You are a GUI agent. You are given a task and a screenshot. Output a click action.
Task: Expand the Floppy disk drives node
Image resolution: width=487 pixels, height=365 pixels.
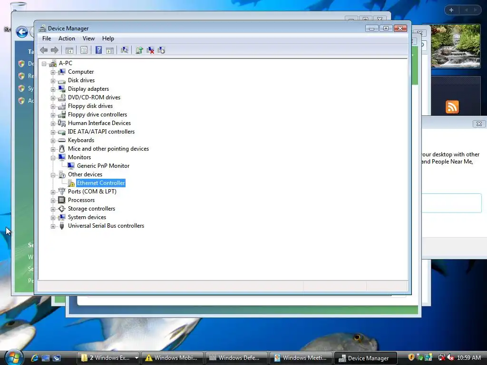53,106
